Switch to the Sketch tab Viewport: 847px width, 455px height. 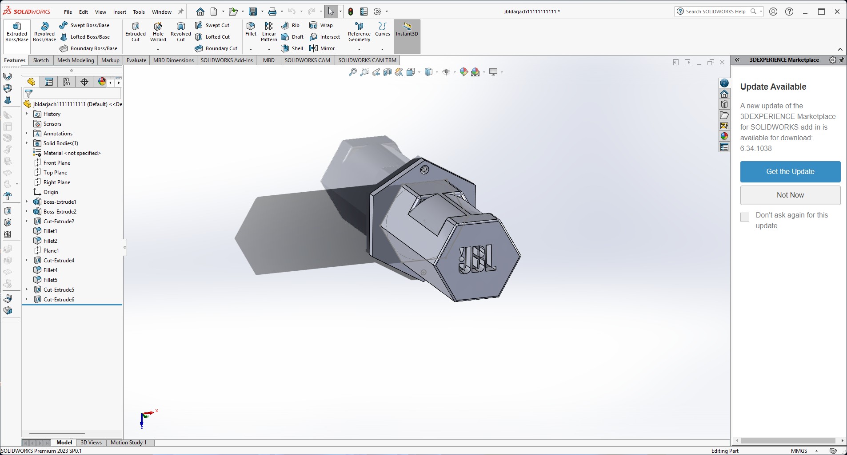tap(41, 60)
